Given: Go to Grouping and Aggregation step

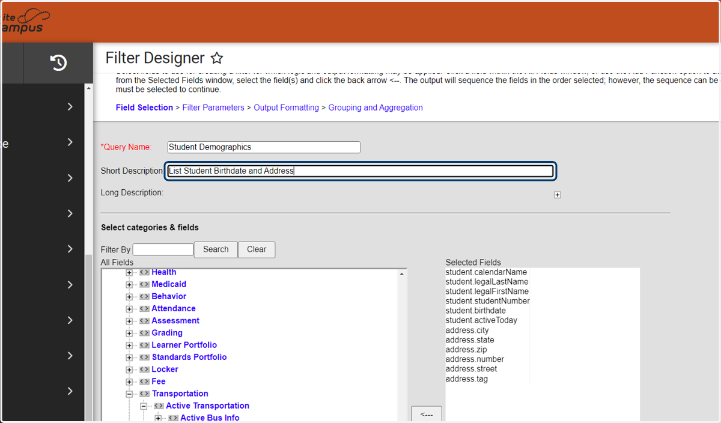Looking at the screenshot, I should click(376, 108).
